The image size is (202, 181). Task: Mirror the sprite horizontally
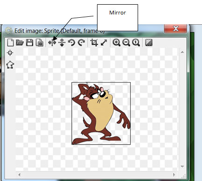point(52,42)
